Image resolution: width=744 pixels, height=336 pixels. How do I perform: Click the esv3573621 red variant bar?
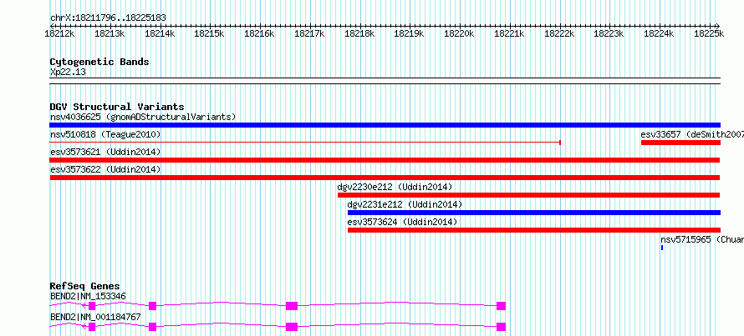pyautogui.click(x=385, y=160)
